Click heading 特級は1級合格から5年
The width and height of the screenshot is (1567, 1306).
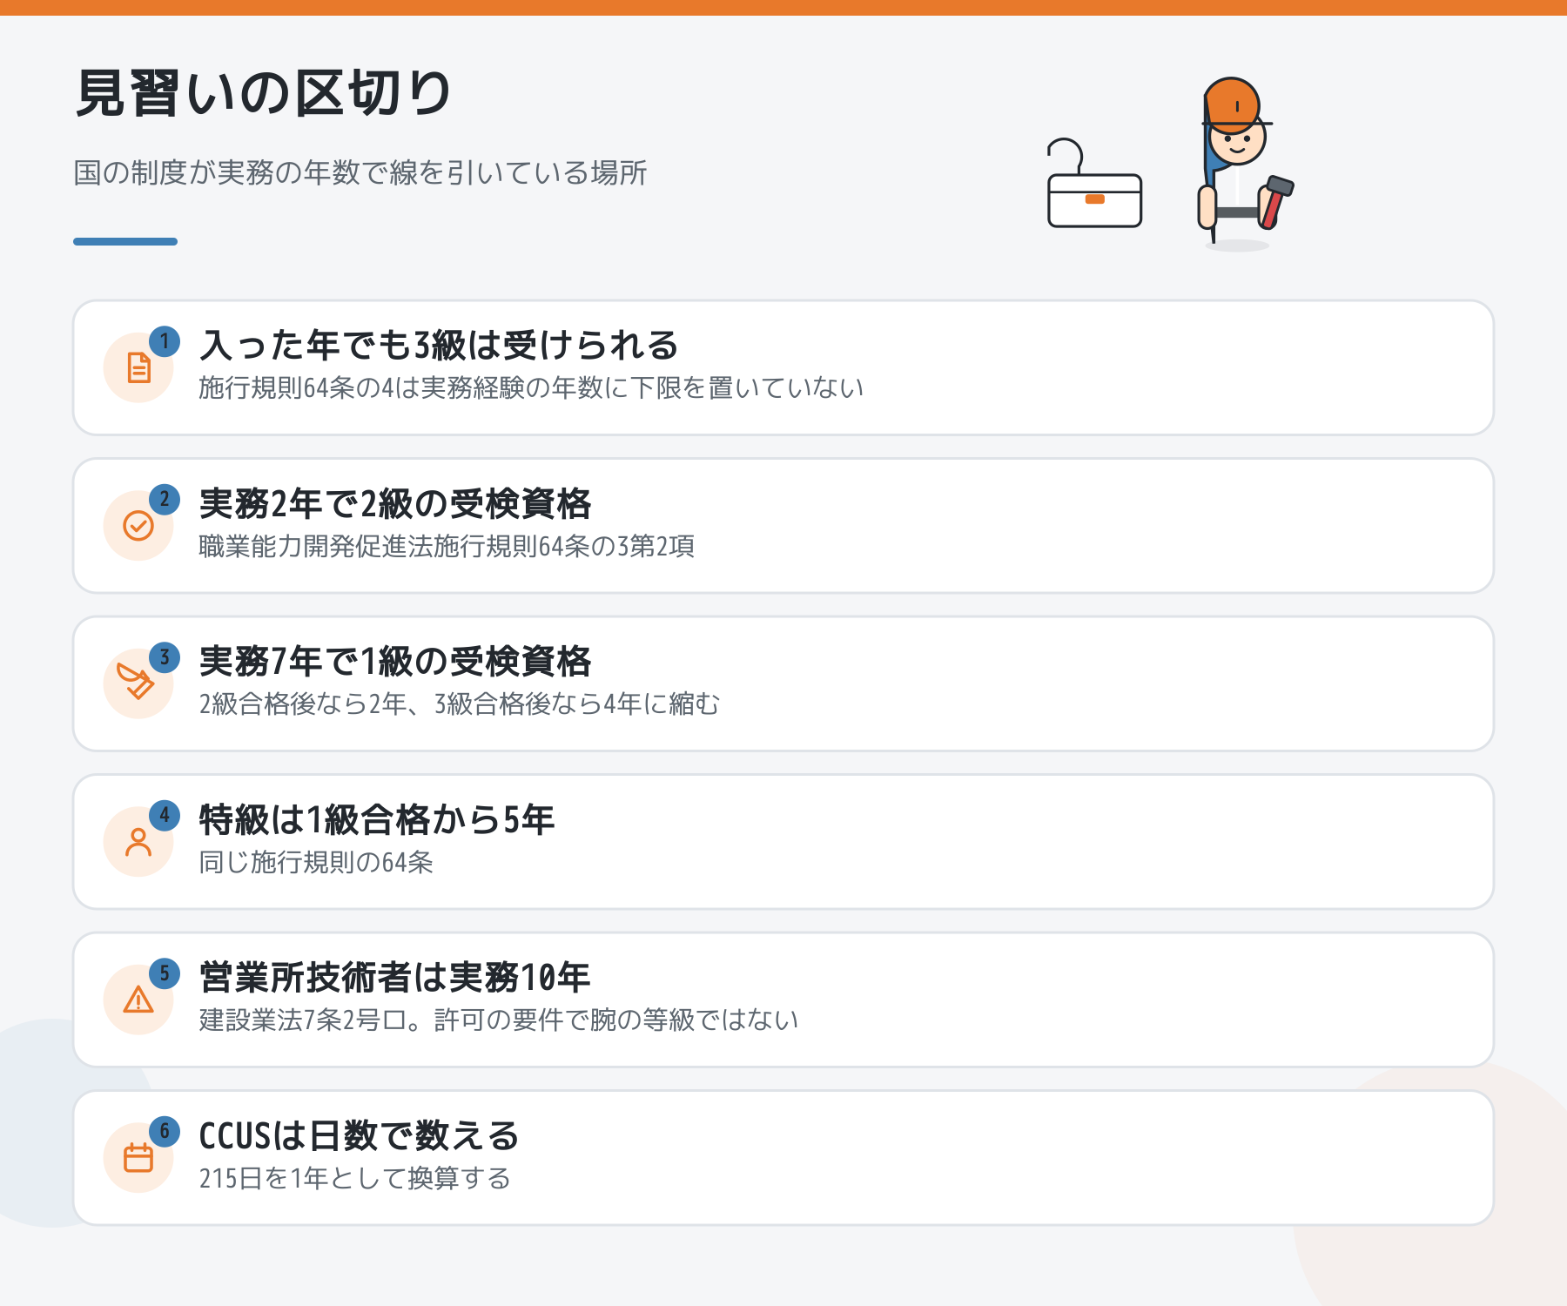coord(377,820)
